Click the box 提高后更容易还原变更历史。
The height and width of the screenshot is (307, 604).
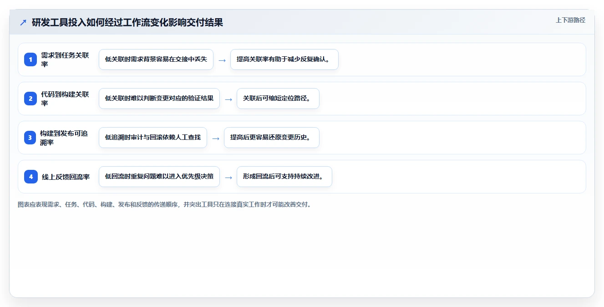pyautogui.click(x=272, y=138)
